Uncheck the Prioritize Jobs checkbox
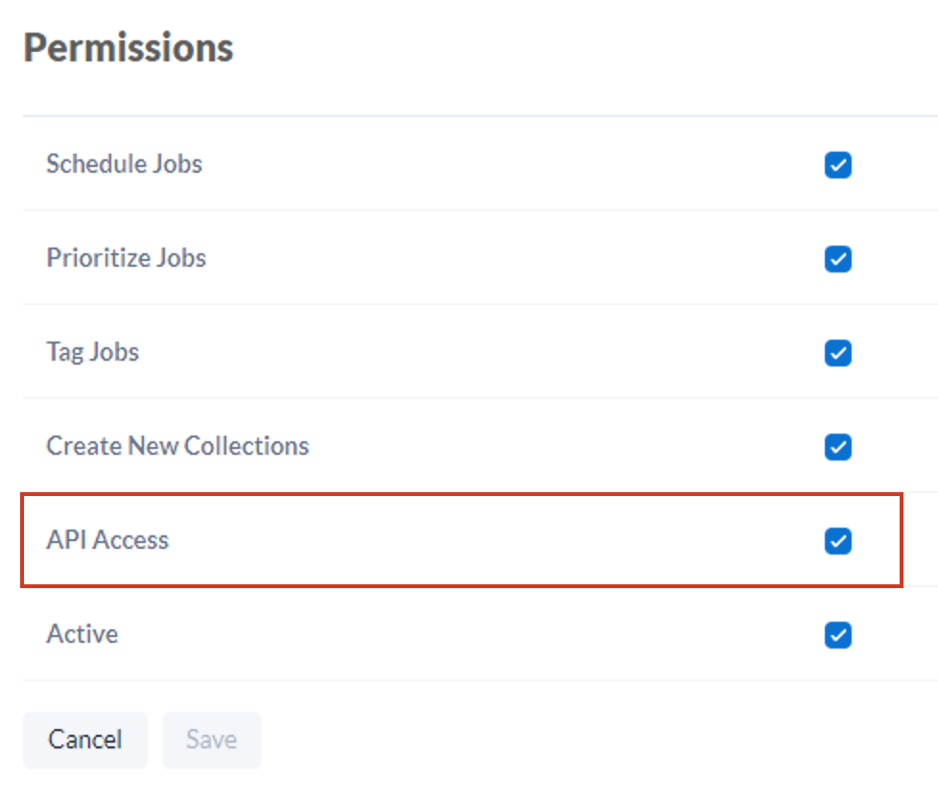 coord(837,259)
